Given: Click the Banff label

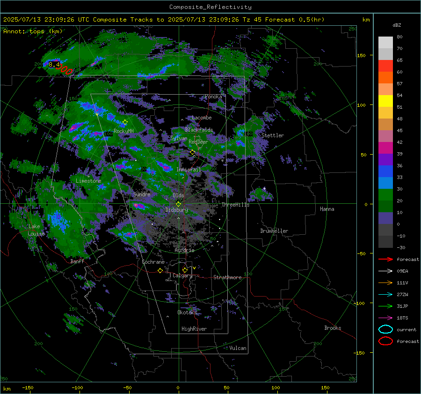Looking at the screenshot, I should click(77, 261).
